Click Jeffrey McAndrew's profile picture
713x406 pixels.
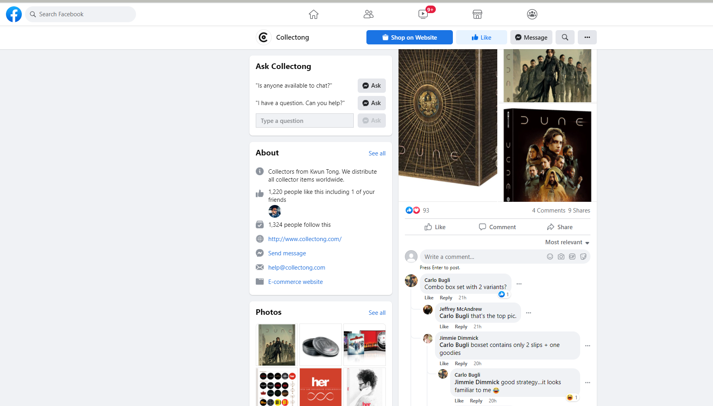coord(428,310)
